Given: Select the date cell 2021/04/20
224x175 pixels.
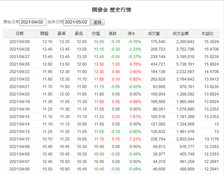Looking at the screenshot, I should tap(20, 94).
